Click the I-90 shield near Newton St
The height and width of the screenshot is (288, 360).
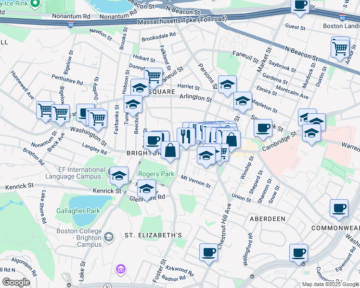click(x=70, y=25)
